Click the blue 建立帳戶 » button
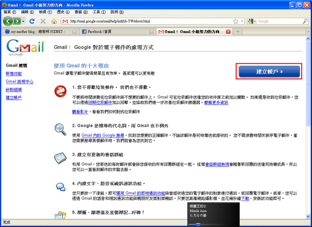Image resolution: width=312 pixels, height=227 pixels. pyautogui.click(x=269, y=72)
